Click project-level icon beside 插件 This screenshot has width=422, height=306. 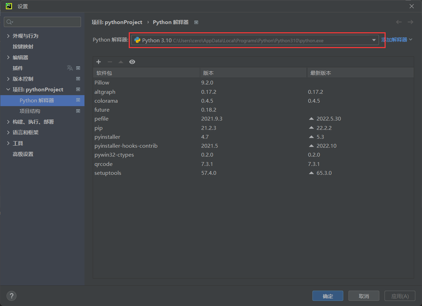[x=78, y=68]
